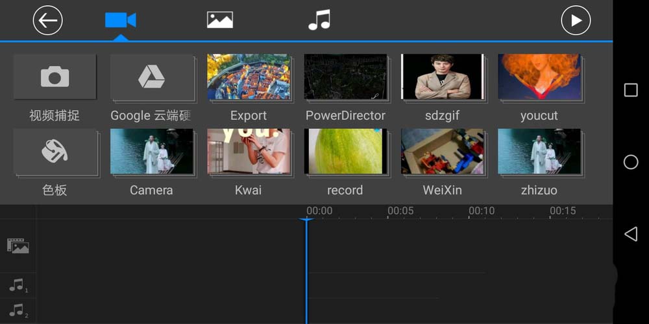649x324 pixels.
Task: Switch to the video media tab
Action: (120, 21)
